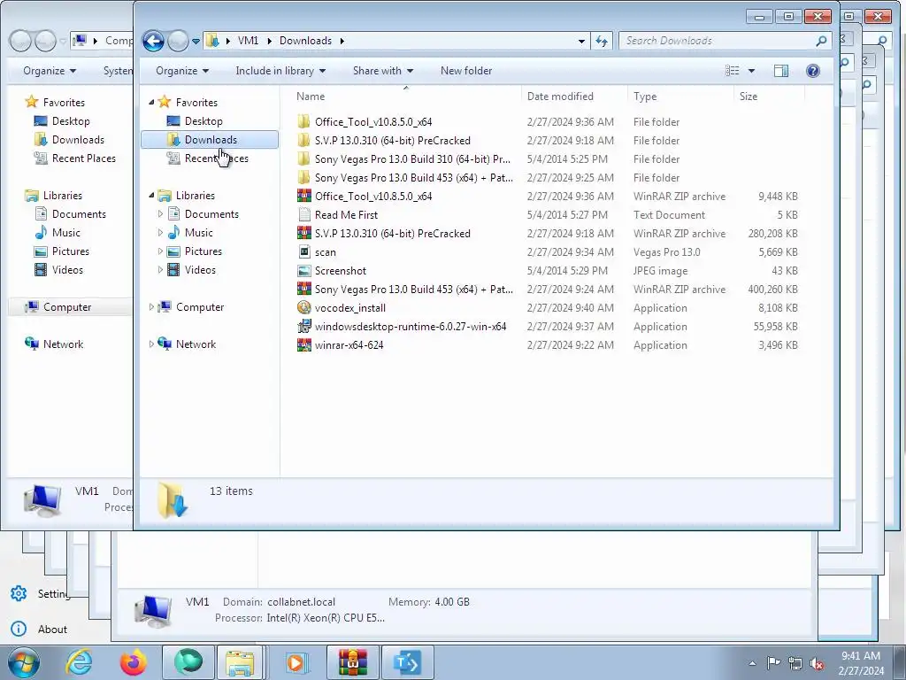Viewport: 906px width, 680px height.
Task: Click the Back arrow in Downloads window
Action: point(154,41)
